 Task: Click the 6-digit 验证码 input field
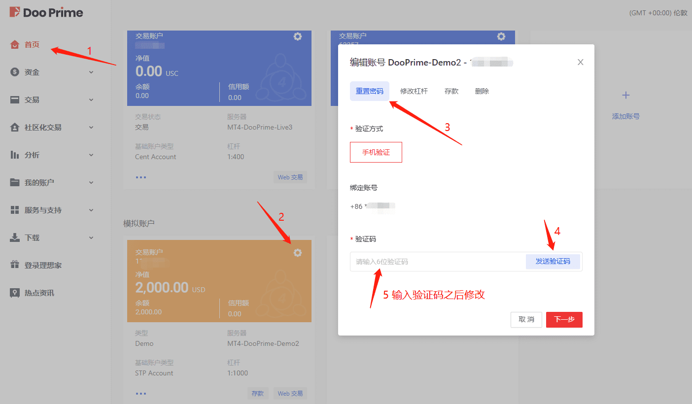click(436, 262)
